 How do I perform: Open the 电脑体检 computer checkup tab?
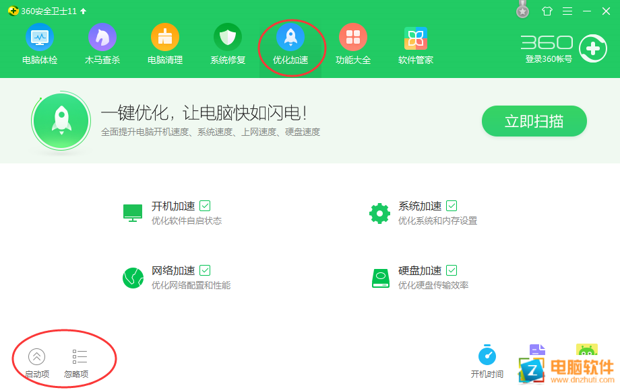click(x=40, y=44)
